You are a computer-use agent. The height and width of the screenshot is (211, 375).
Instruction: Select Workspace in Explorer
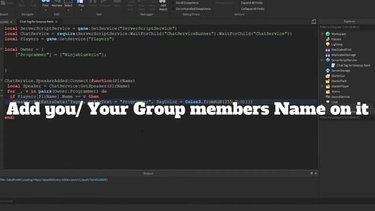[339, 34]
